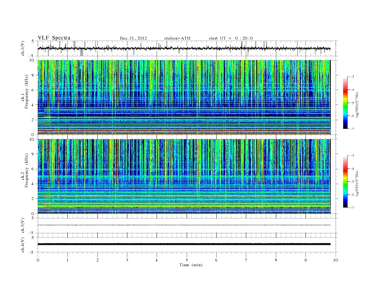Click the "-5" tick on the ch.1 colorbar

coord(352,103)
